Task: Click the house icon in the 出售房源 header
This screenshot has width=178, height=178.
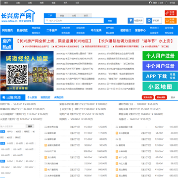Action: point(3,97)
